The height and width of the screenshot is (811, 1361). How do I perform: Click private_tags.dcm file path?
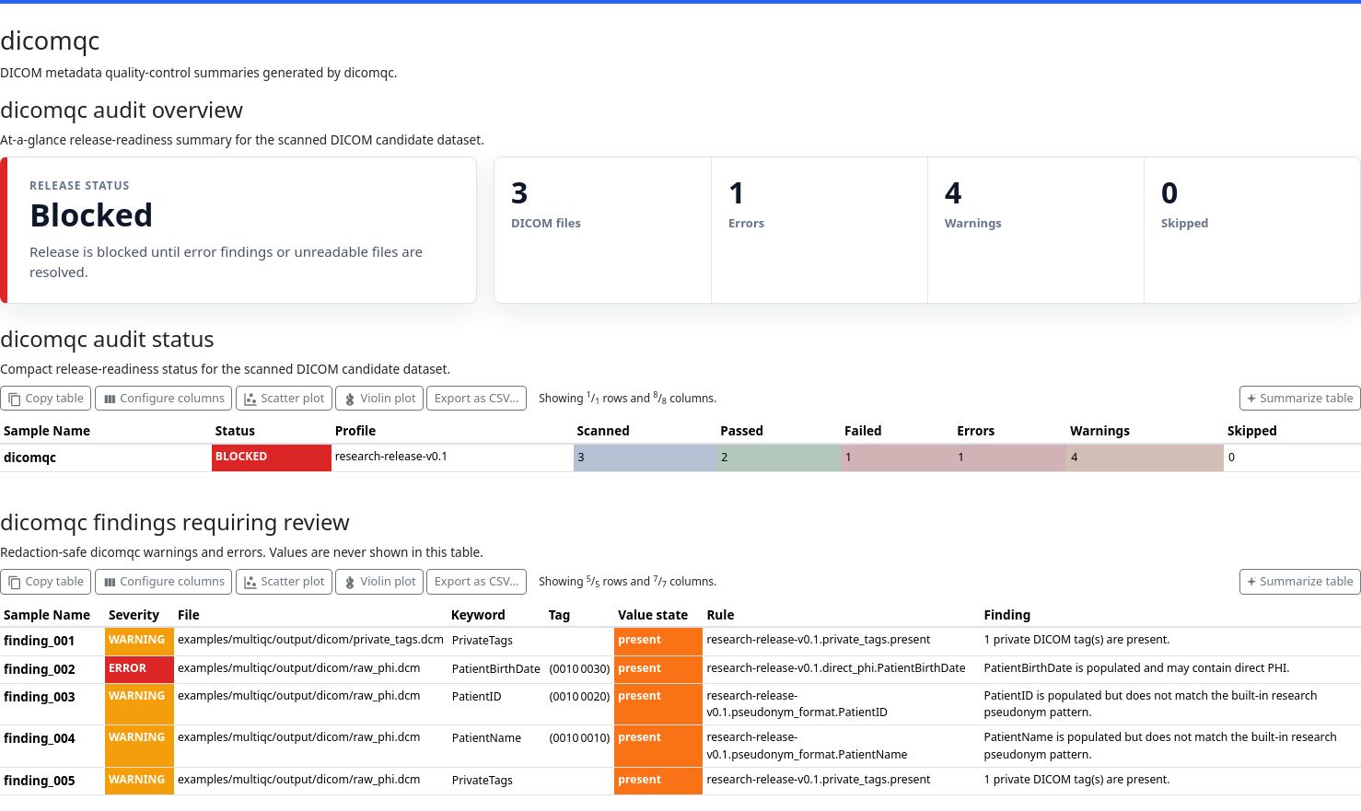click(x=310, y=640)
